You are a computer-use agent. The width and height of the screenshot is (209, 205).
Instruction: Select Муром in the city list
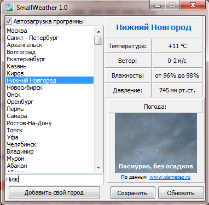[x=50, y=159]
